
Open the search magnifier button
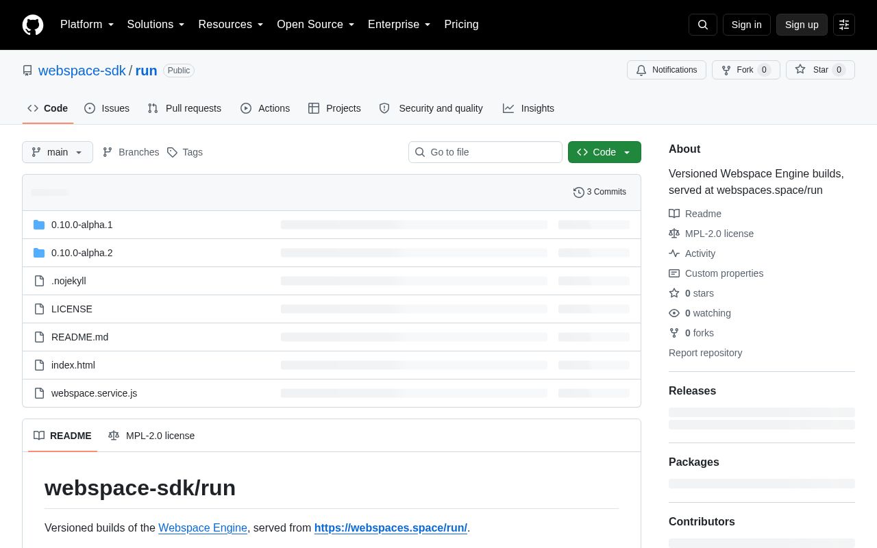(703, 25)
